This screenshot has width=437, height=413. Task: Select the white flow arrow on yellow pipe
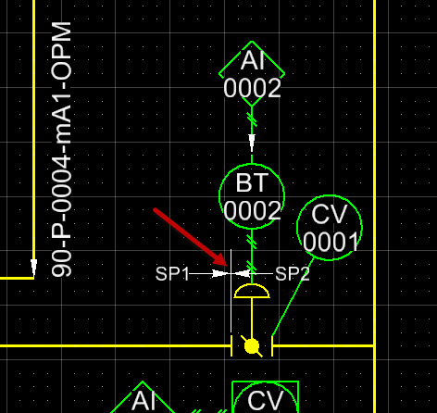(x=34, y=268)
